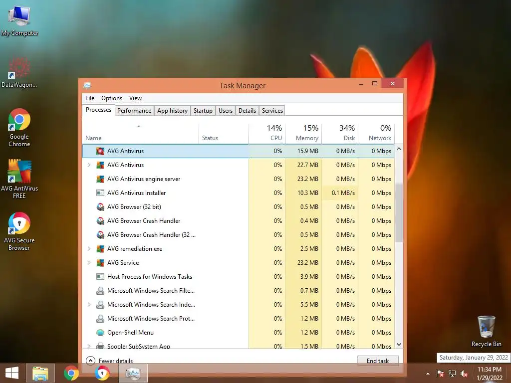
Task: Switch to the Performance tab
Action: tap(134, 111)
